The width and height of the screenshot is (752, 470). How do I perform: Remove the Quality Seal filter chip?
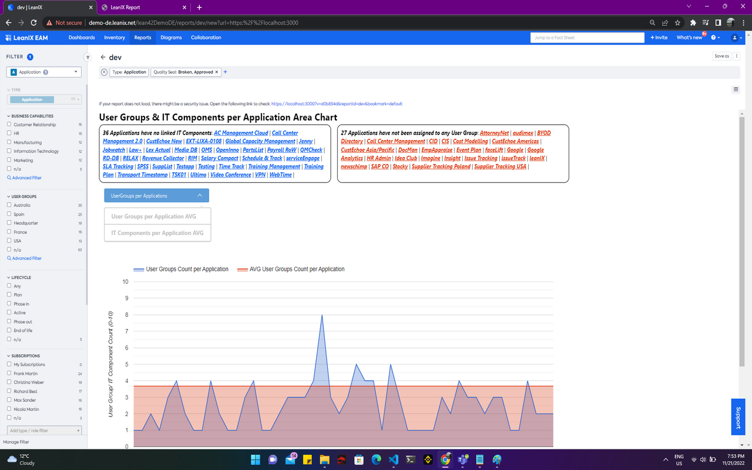(217, 72)
